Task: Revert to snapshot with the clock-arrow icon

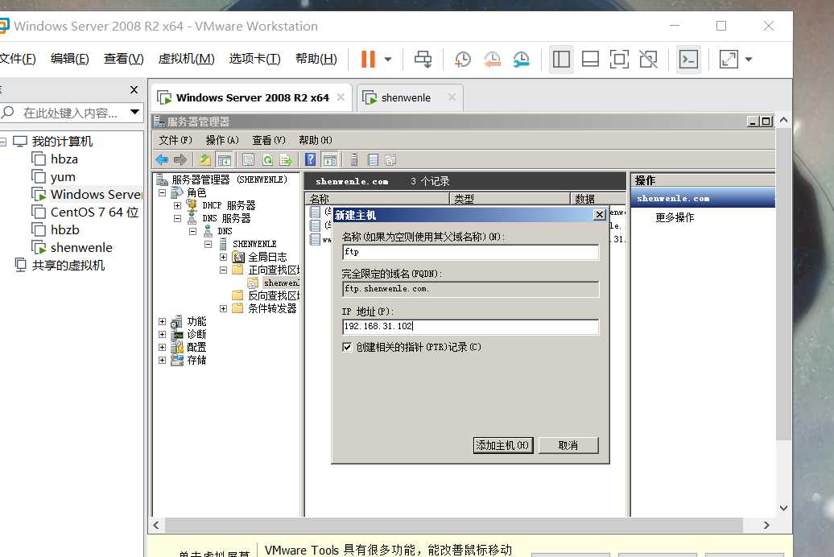Action: pyautogui.click(x=492, y=59)
